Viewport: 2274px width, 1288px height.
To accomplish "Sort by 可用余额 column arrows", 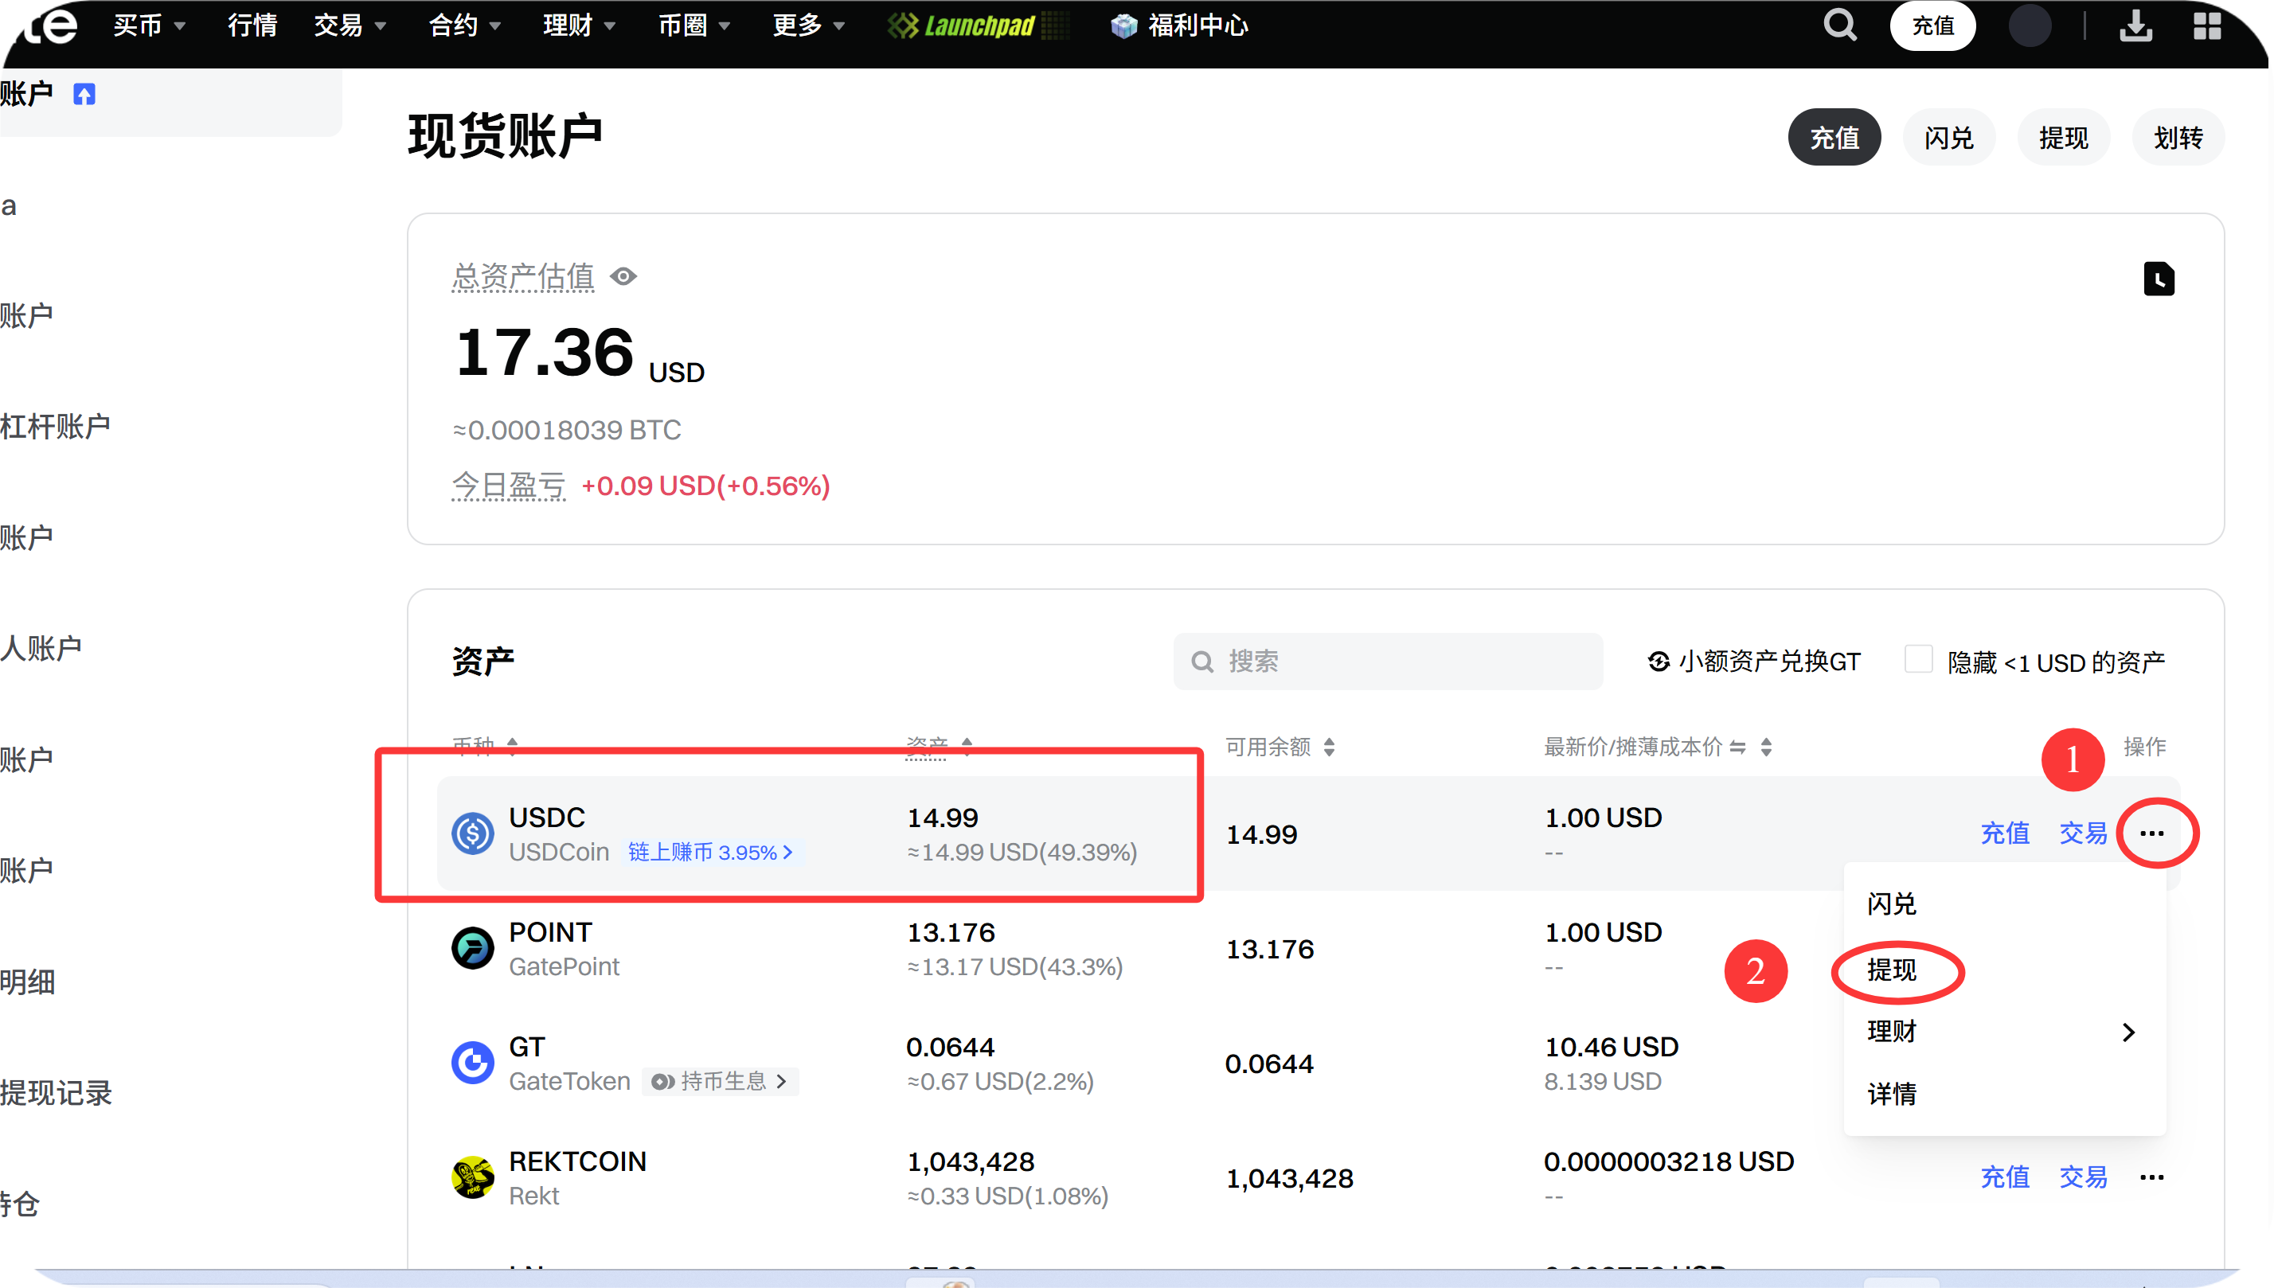I will tap(1329, 747).
